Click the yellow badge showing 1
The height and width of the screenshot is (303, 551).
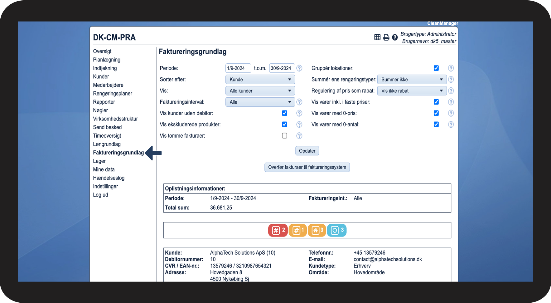297,230
